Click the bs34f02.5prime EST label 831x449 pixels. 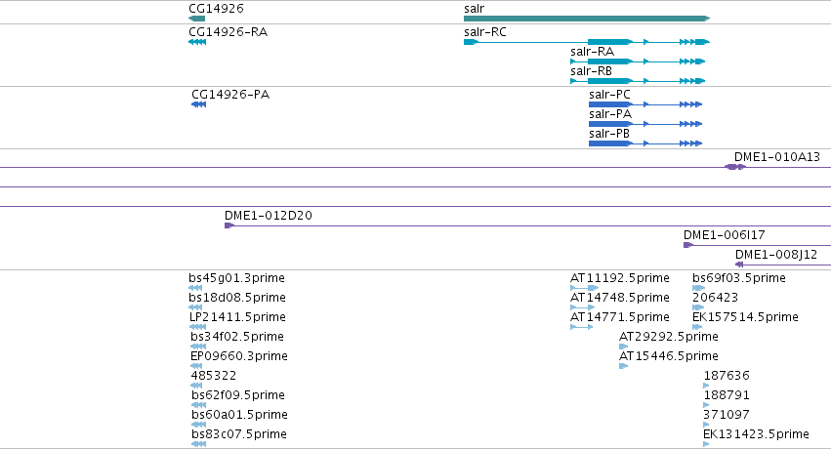(x=237, y=338)
